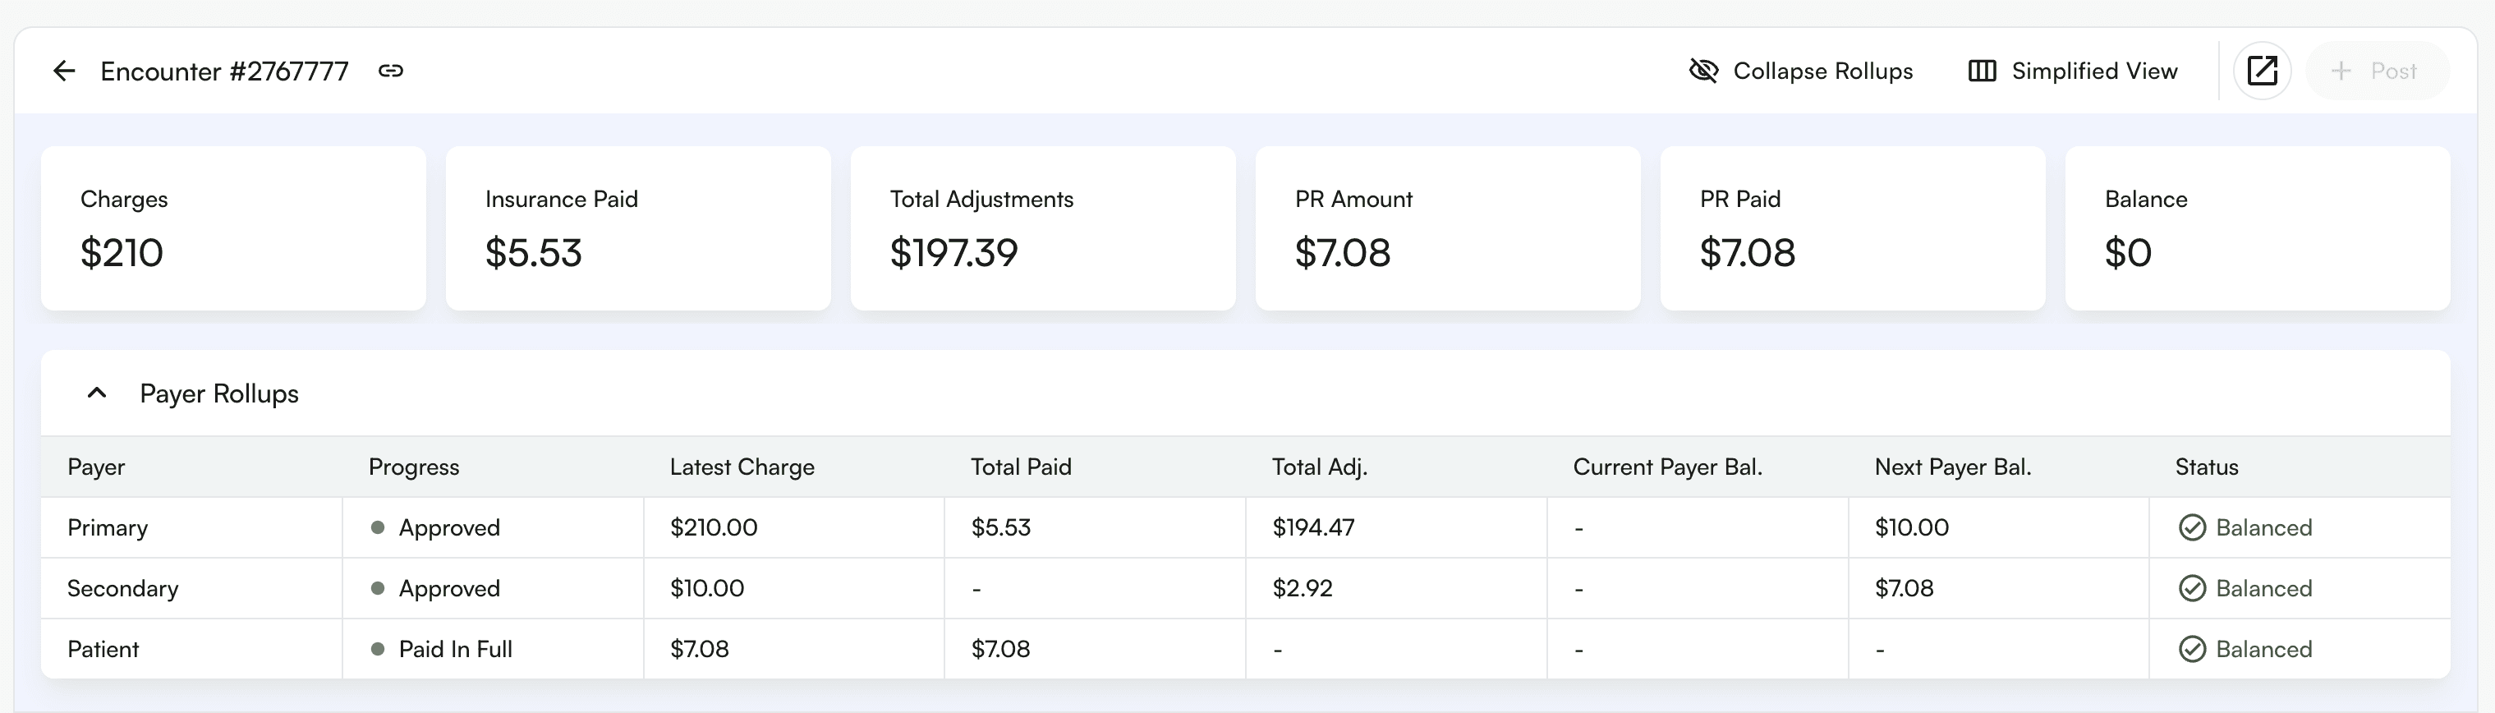Click the plus icon on Post button
This screenshot has width=2495, height=713.
pos(2340,71)
